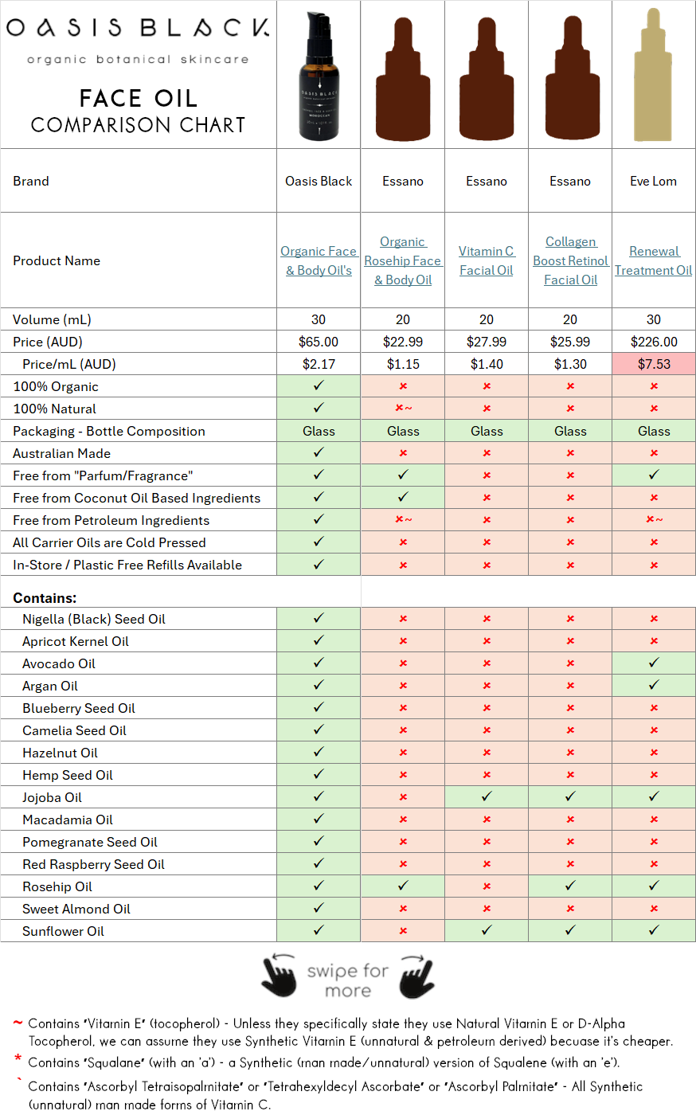This screenshot has height=1115, width=696.
Task: Click the right swipe hand icon
Action: (x=413, y=975)
